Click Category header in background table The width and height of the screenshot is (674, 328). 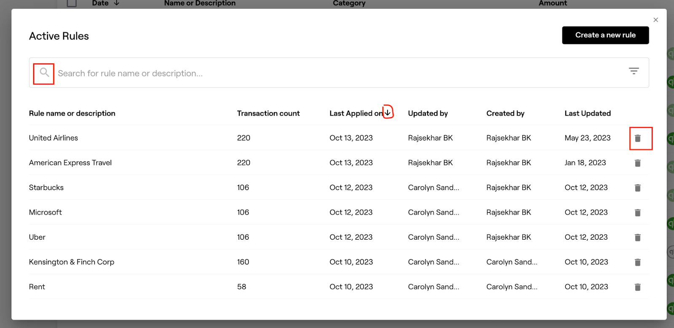(349, 3)
